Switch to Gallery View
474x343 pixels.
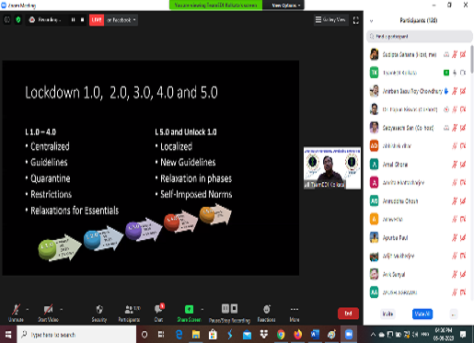[330, 20]
